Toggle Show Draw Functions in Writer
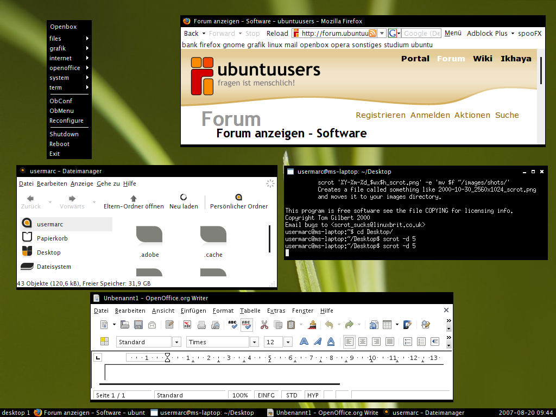The width and height of the screenshot is (556, 417). point(407,325)
